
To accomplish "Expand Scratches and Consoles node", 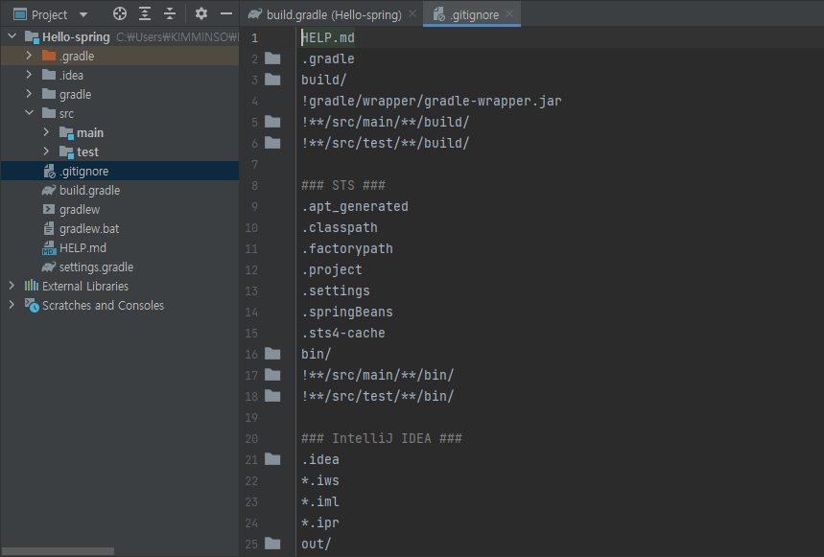I will coord(12,305).
